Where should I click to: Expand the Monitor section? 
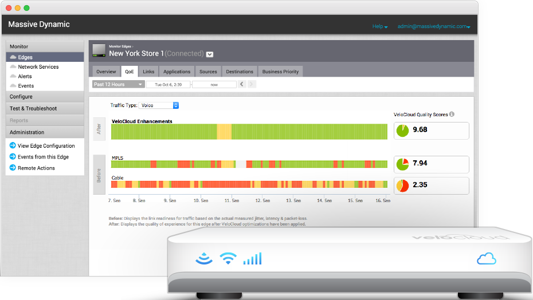[45, 46]
